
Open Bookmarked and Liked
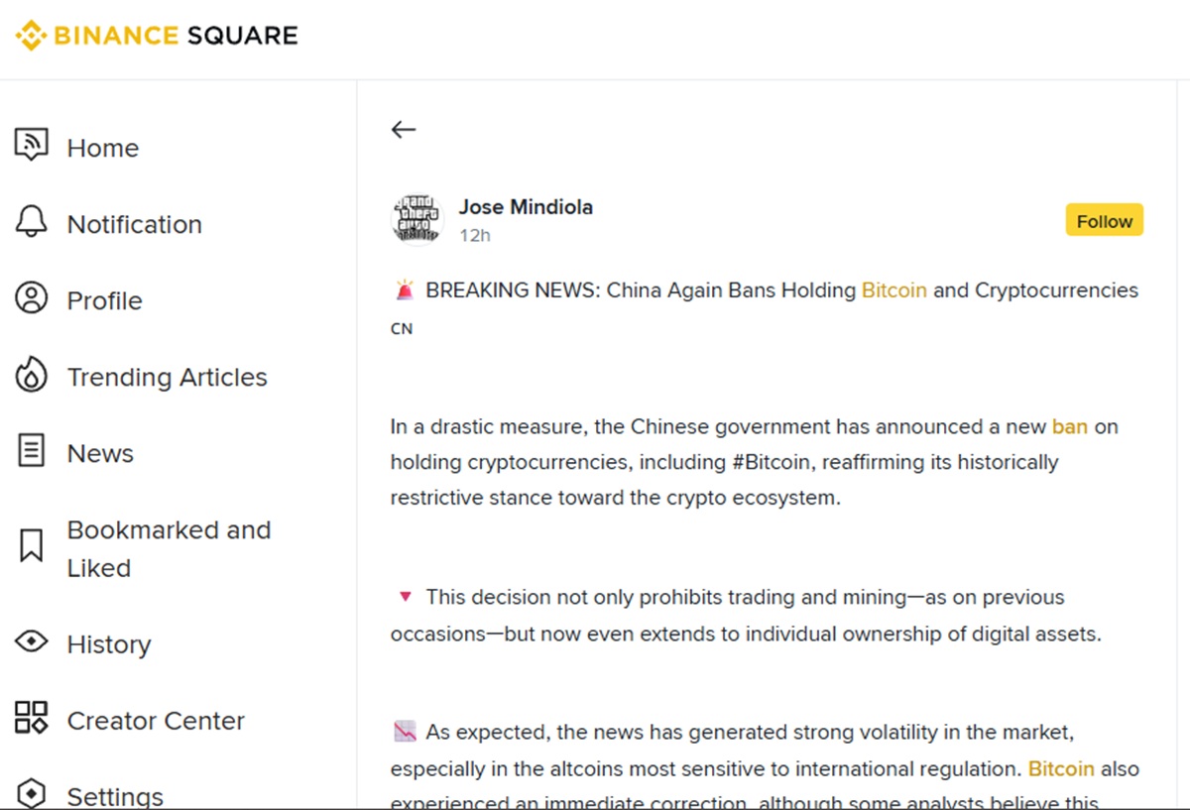point(169,548)
